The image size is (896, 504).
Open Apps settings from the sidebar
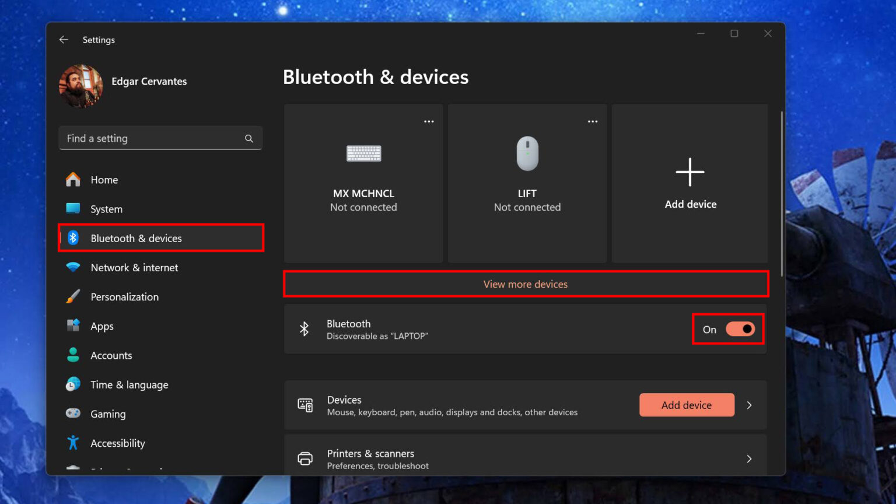click(72, 325)
